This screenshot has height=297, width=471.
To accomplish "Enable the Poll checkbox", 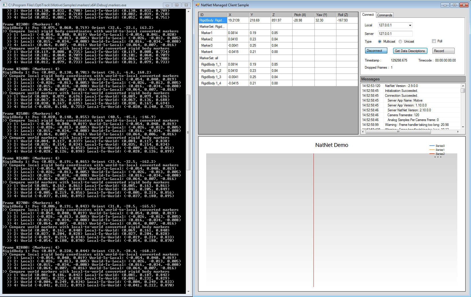I will click(434, 41).
